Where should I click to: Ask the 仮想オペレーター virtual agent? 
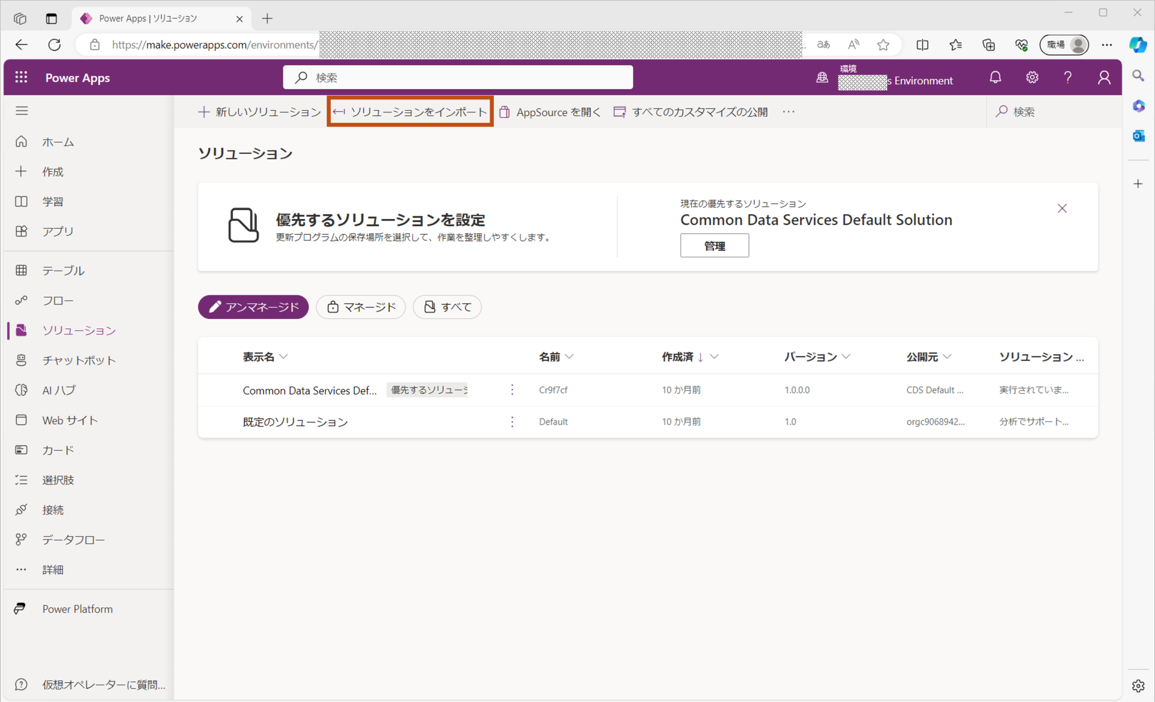[x=88, y=685]
